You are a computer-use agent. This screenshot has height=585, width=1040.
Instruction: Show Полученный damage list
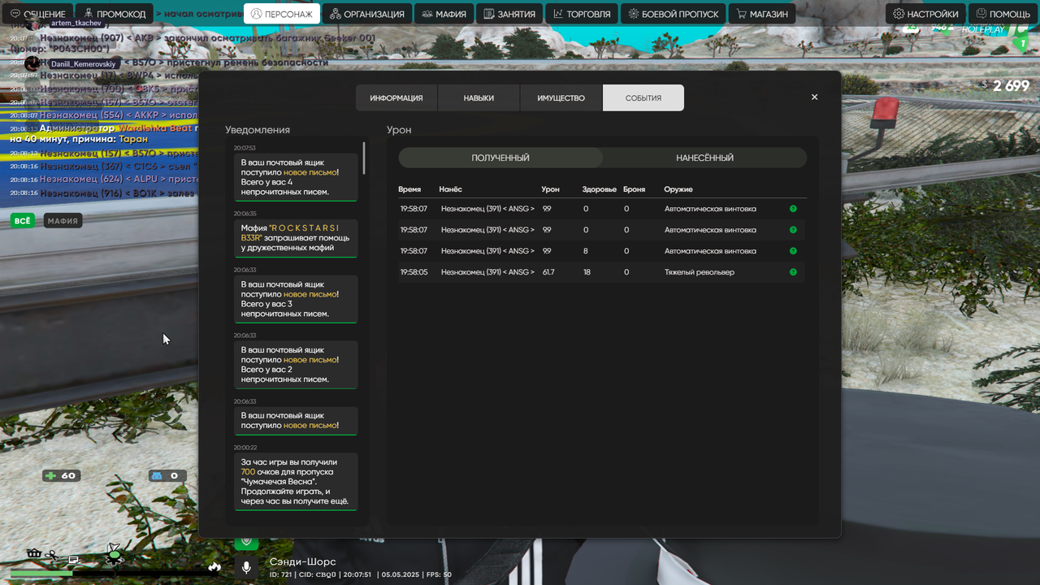tap(500, 158)
